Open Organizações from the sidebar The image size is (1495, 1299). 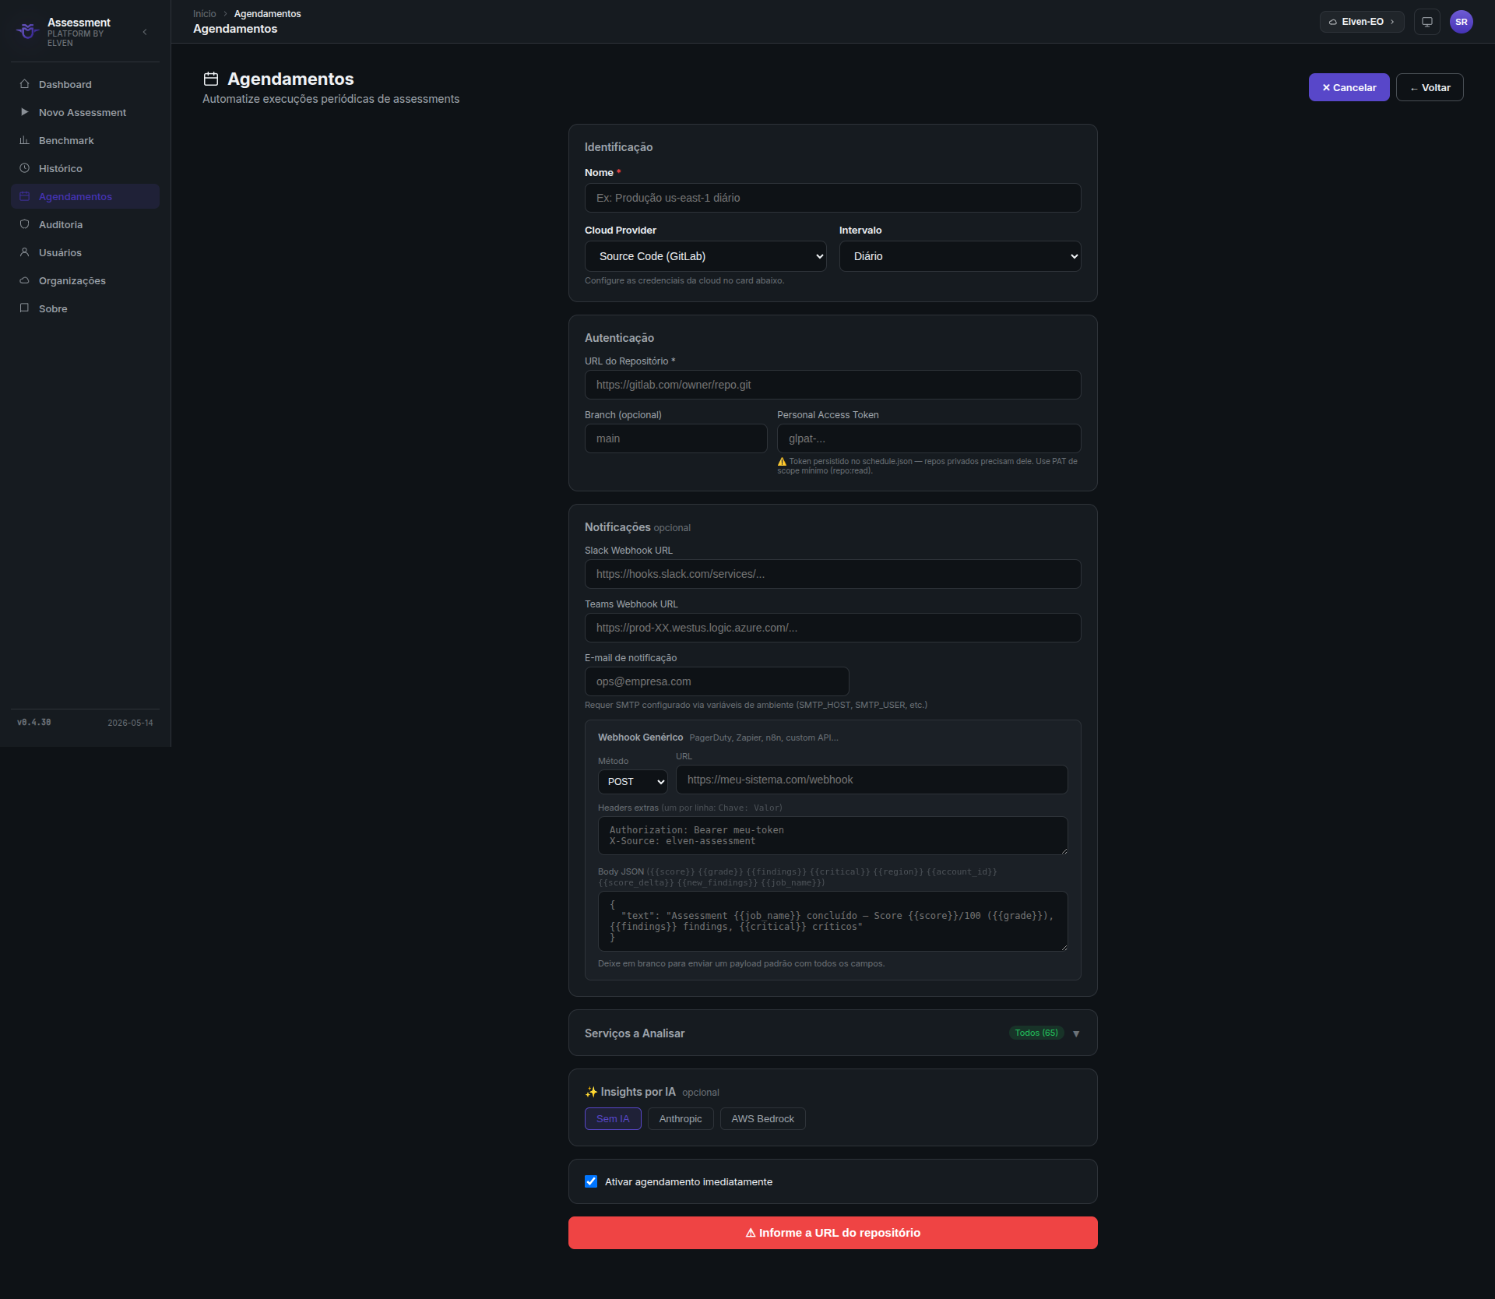[x=85, y=280]
